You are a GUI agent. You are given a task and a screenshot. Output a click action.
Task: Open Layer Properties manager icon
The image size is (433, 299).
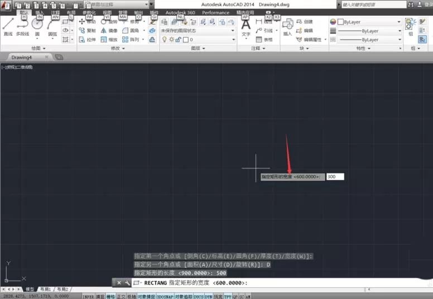pos(164,22)
